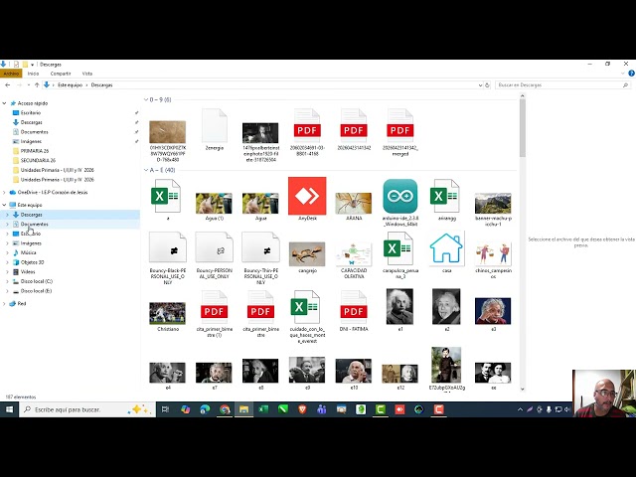636x477 pixels.
Task: Click the refresh button in the address bar
Action: (487, 85)
